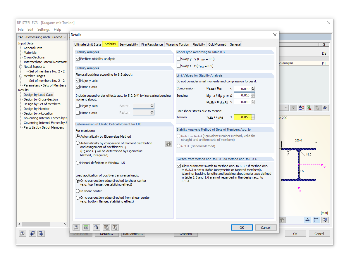Select Automatically by Eigenvalue Method radio

click(x=78, y=136)
